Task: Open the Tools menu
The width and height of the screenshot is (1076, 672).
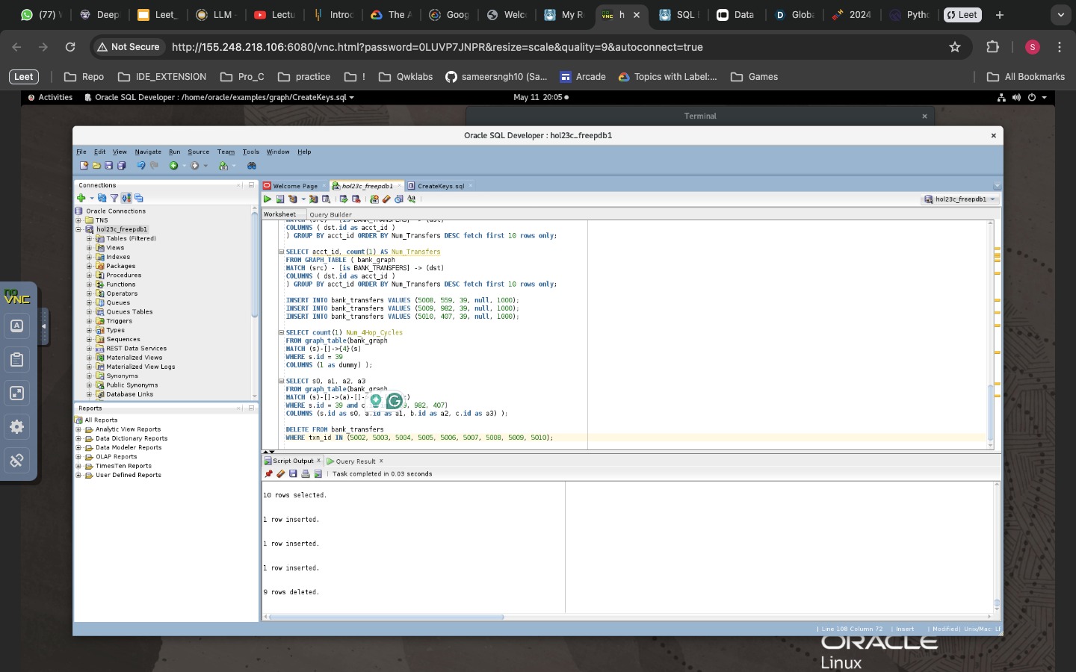Action: (x=250, y=152)
